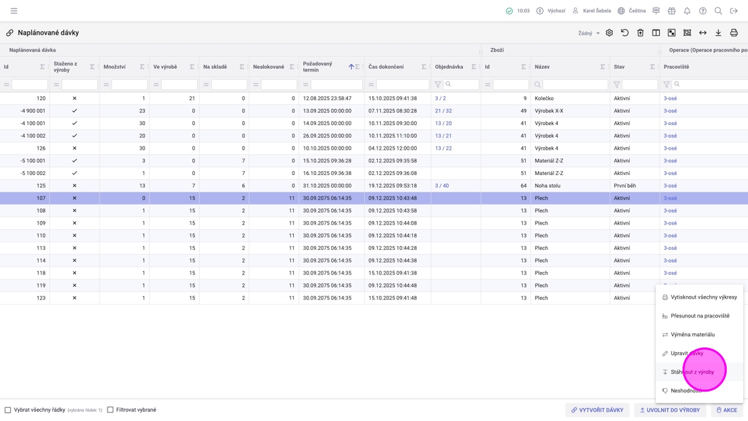Click the trash delete icon
748x421 pixels.
click(640, 33)
